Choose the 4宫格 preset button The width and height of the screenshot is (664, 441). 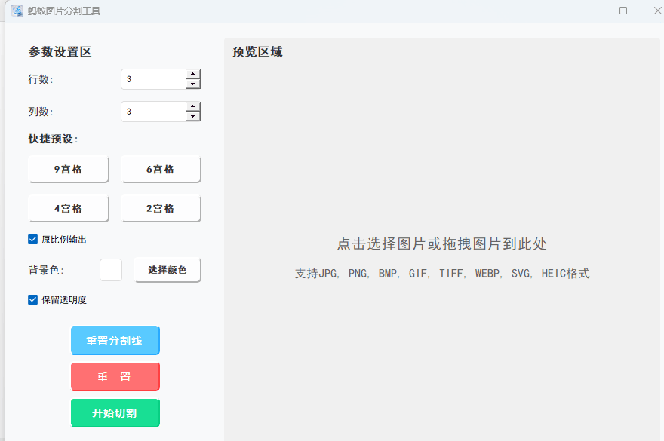click(69, 209)
